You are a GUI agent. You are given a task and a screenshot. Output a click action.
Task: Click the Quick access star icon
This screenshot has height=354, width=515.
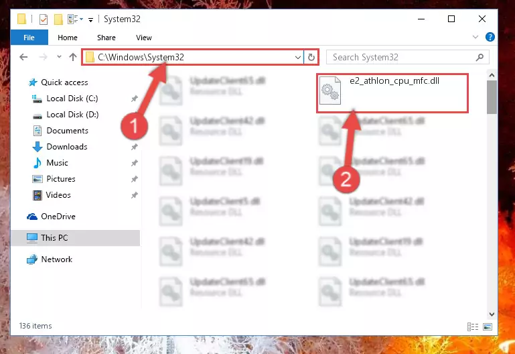(x=33, y=82)
